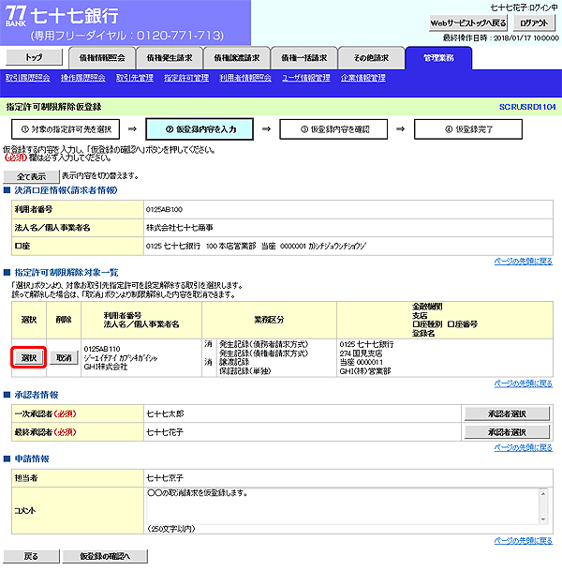Click screen ID SCRUSRD1104
Viewport: 562px width, 571px height.
point(527,107)
